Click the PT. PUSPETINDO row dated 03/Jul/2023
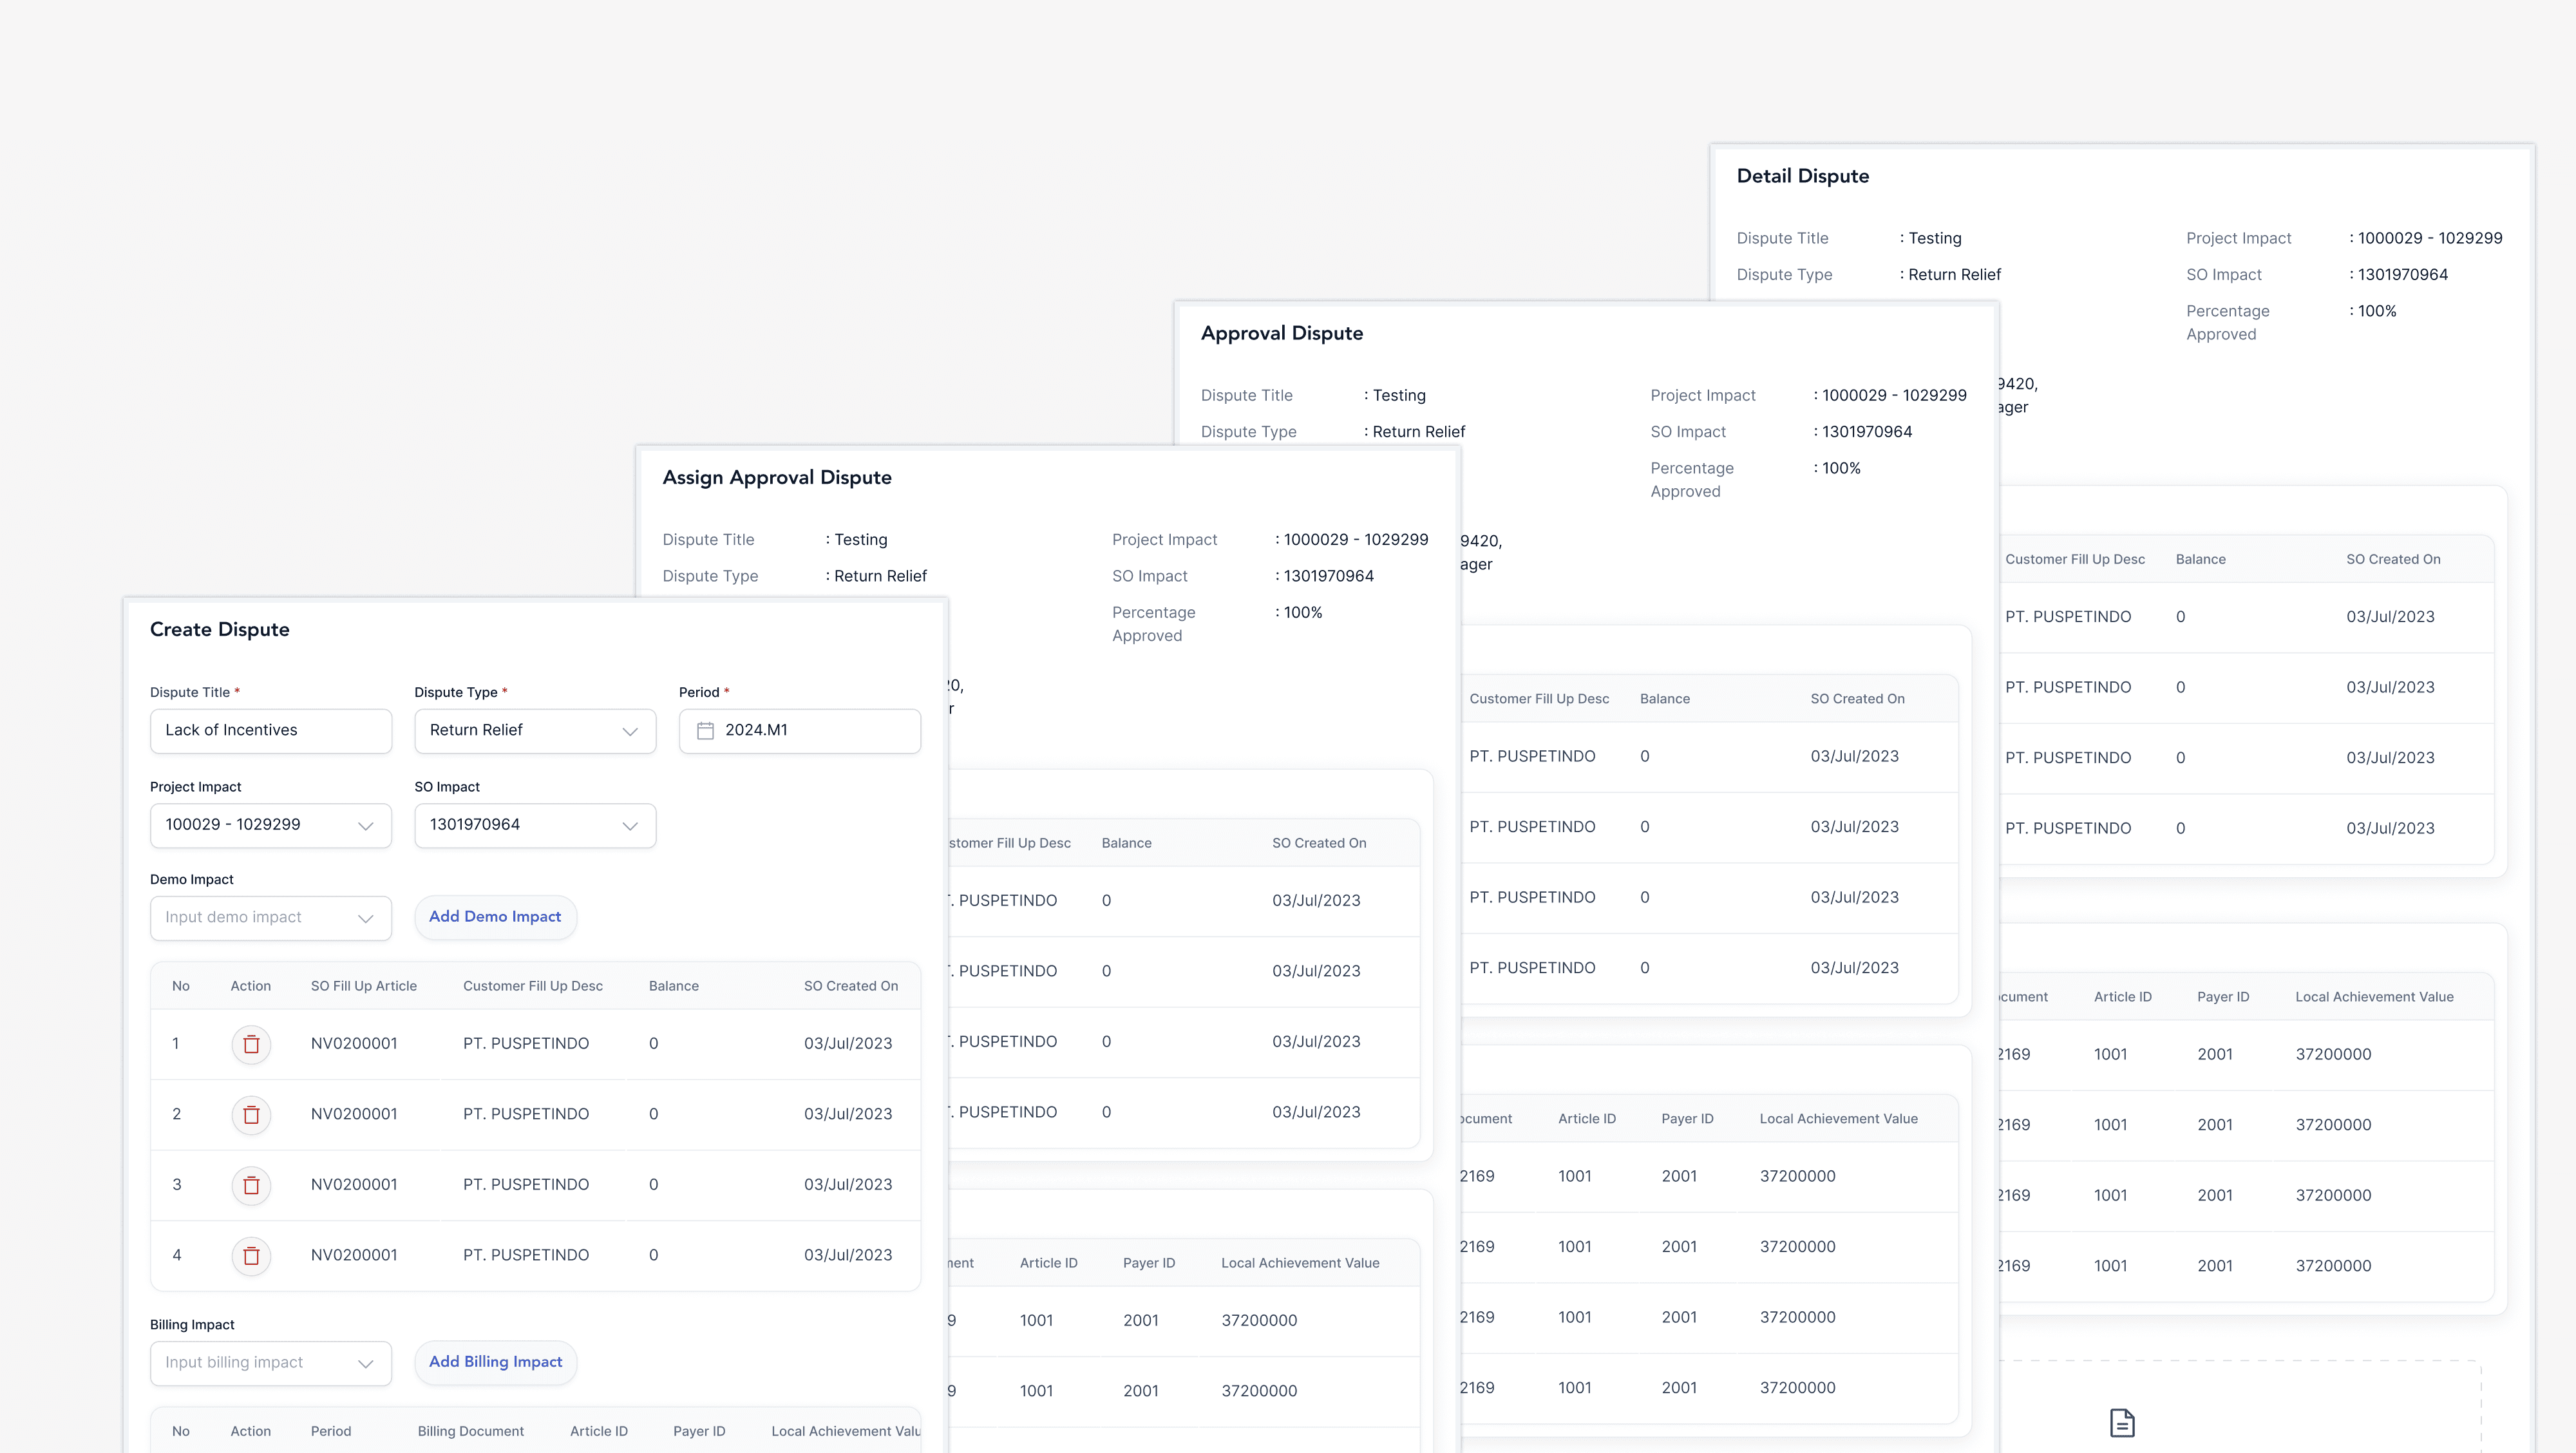Viewport: 2576px width, 1453px height. (x=527, y=1044)
